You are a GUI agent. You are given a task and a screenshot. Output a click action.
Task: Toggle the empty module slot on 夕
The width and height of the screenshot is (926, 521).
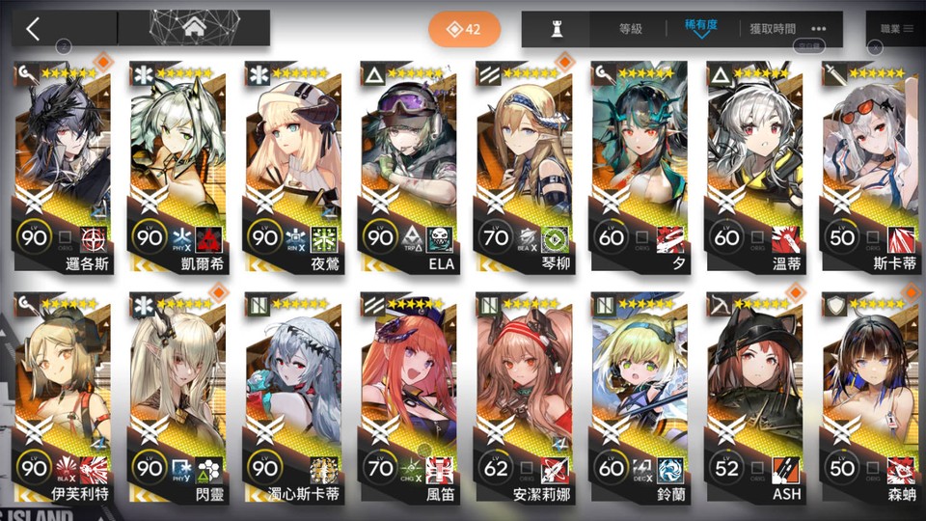tap(642, 237)
